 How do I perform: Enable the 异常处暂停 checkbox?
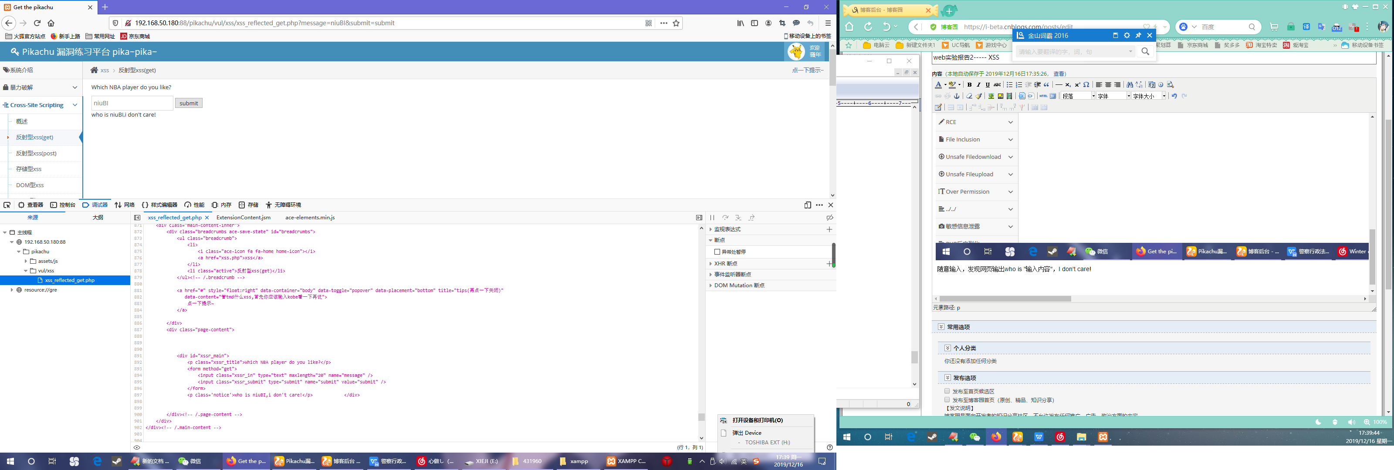717,252
